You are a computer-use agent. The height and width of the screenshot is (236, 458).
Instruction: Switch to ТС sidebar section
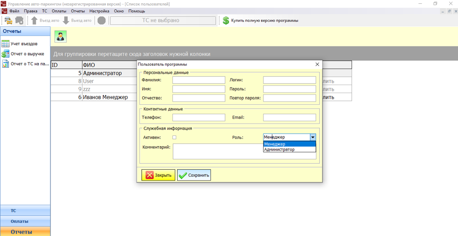coord(25,210)
